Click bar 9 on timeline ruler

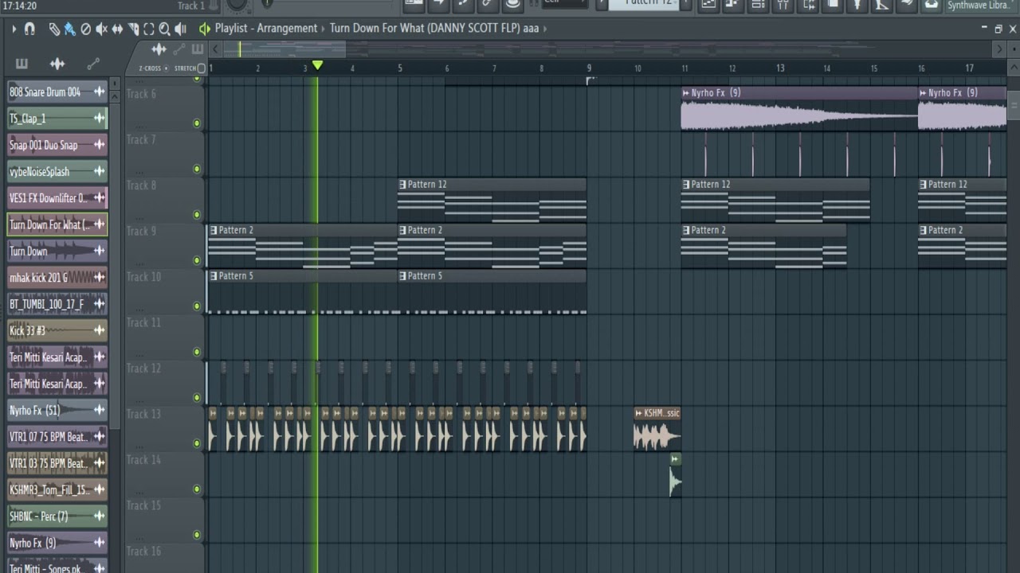(x=589, y=68)
